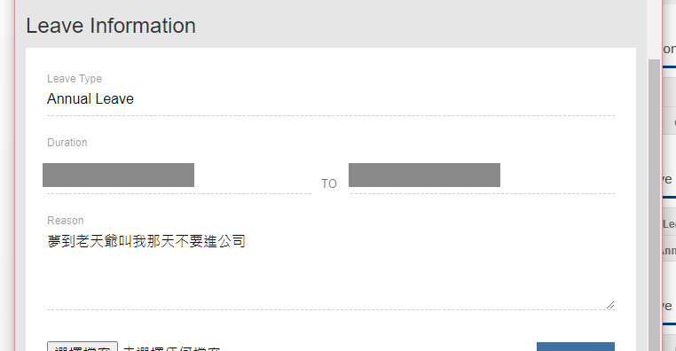The height and width of the screenshot is (351, 676).
Task: Click the Reason textarea resize handle
Action: coord(610,305)
